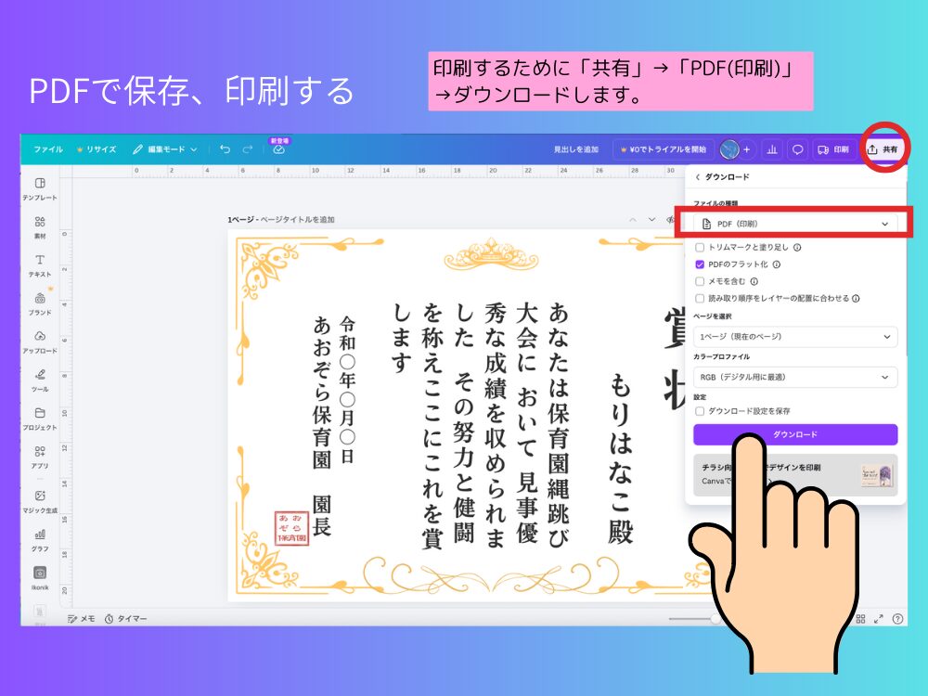Open the PDF（印刷）file type dropdown
Image resolution: width=928 pixels, height=696 pixels.
coord(795,224)
